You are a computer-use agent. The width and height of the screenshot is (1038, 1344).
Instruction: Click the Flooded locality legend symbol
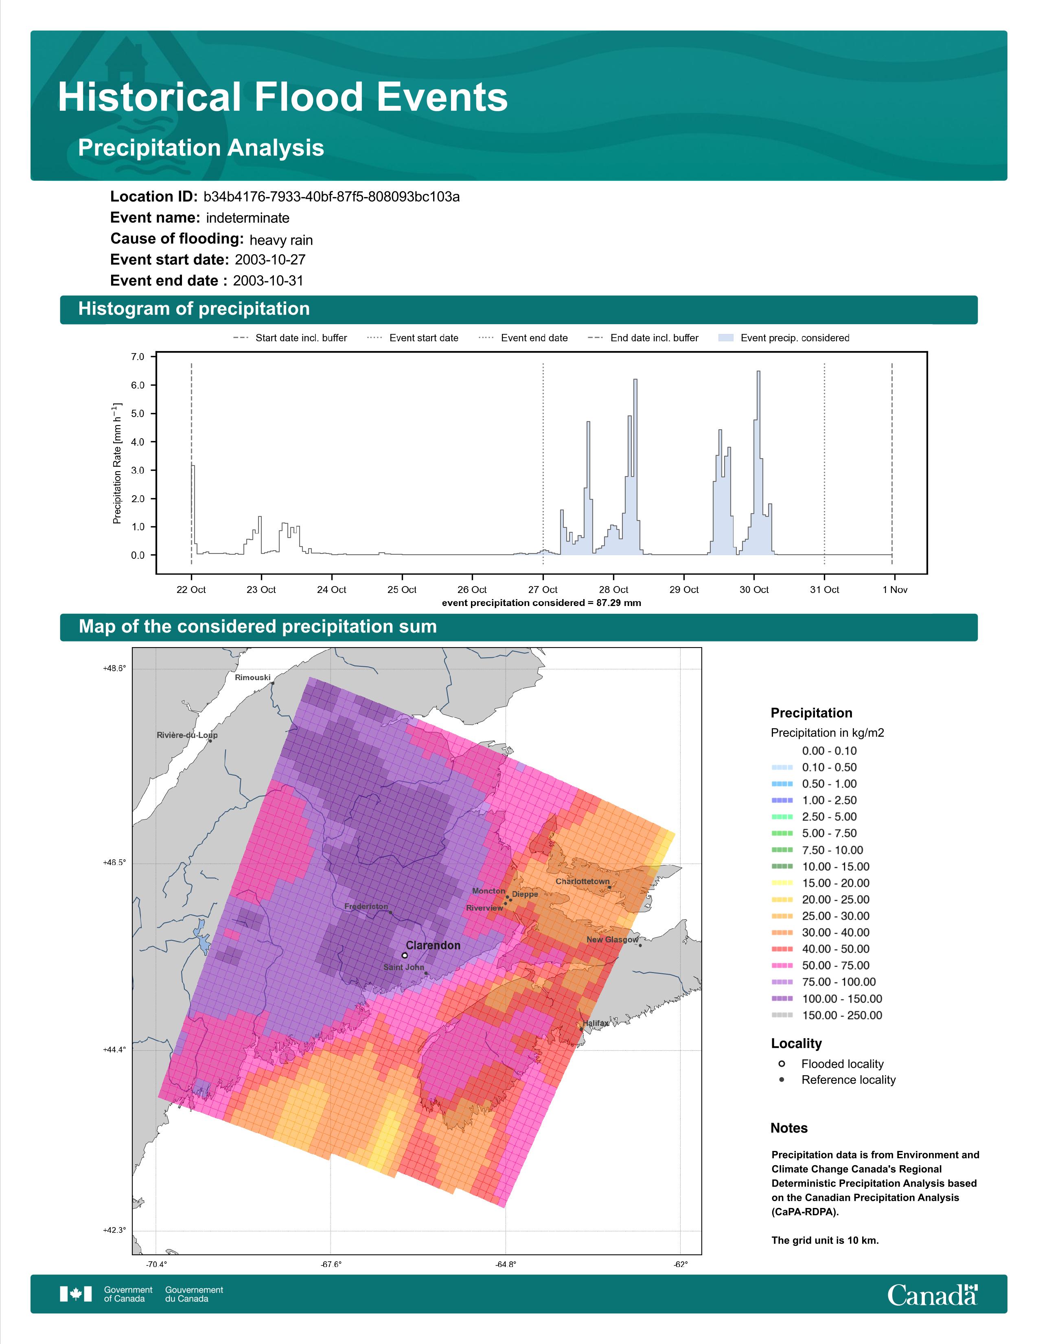[782, 1063]
